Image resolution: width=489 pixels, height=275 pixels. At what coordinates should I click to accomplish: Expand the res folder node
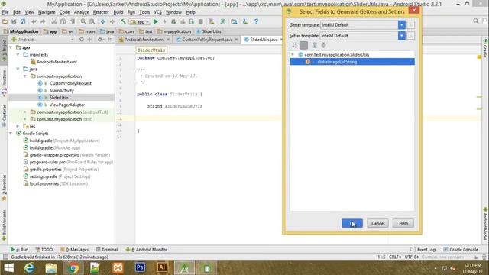(x=18, y=126)
